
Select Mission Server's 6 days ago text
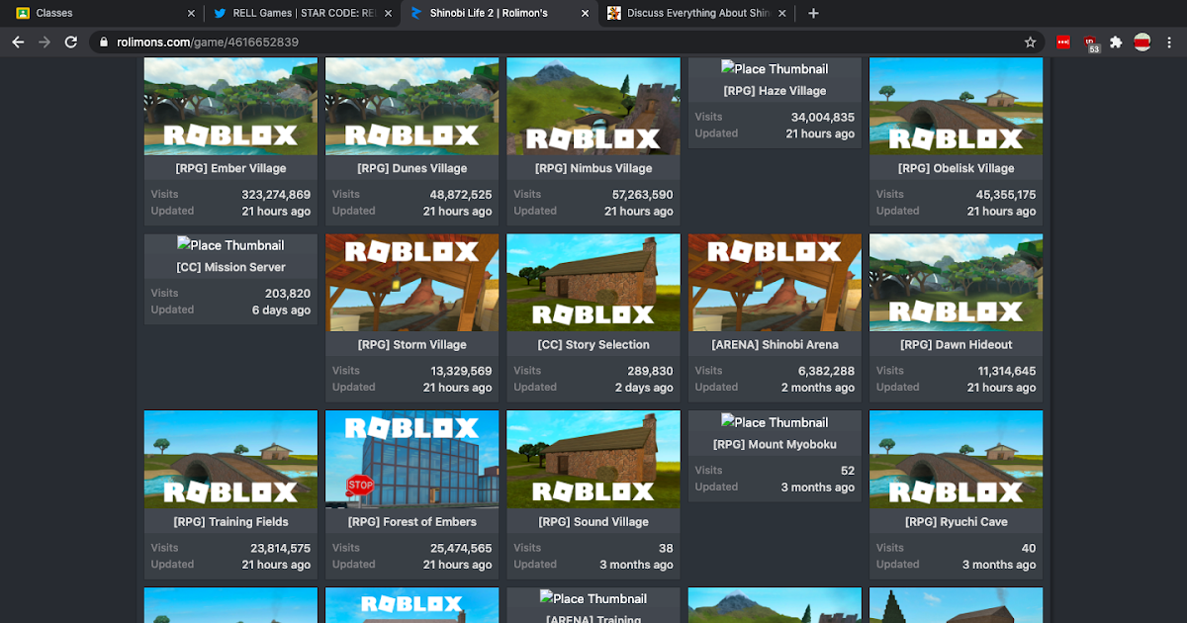281,310
